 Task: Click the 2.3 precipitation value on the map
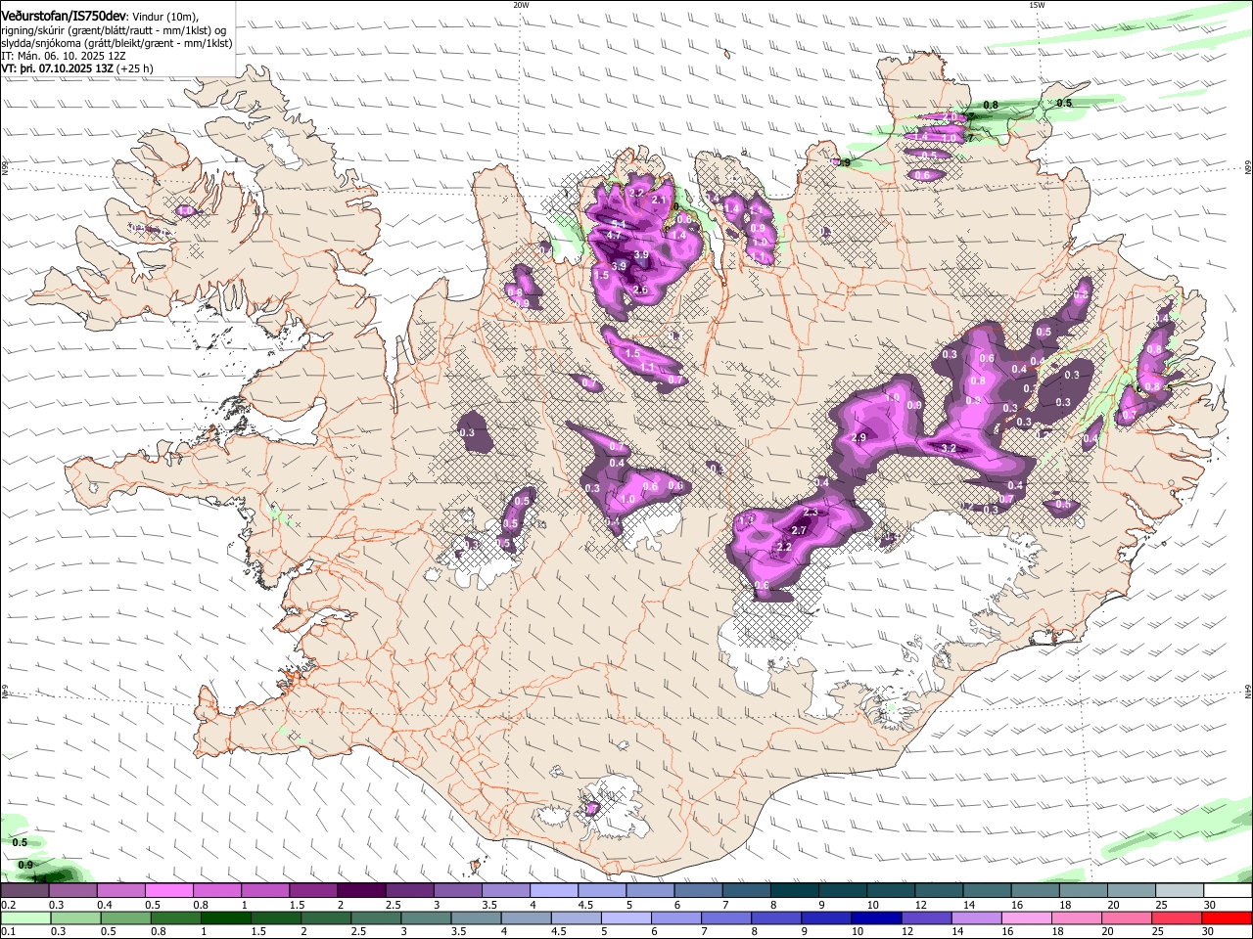click(x=811, y=512)
